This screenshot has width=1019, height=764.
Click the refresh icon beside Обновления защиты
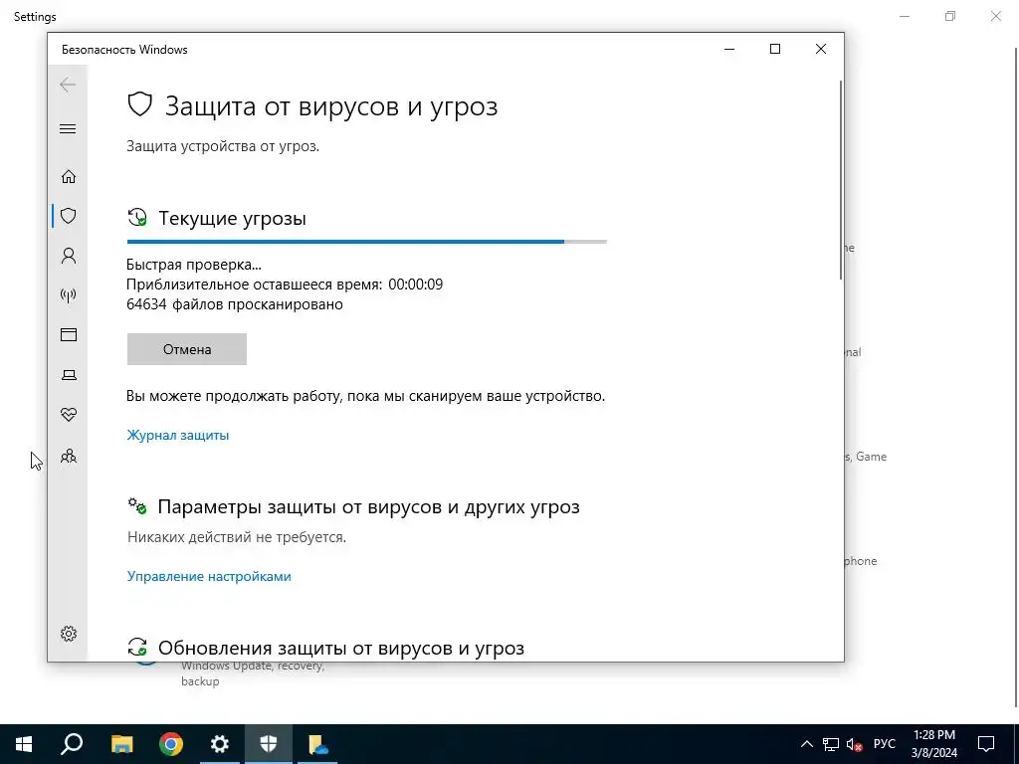click(x=137, y=647)
